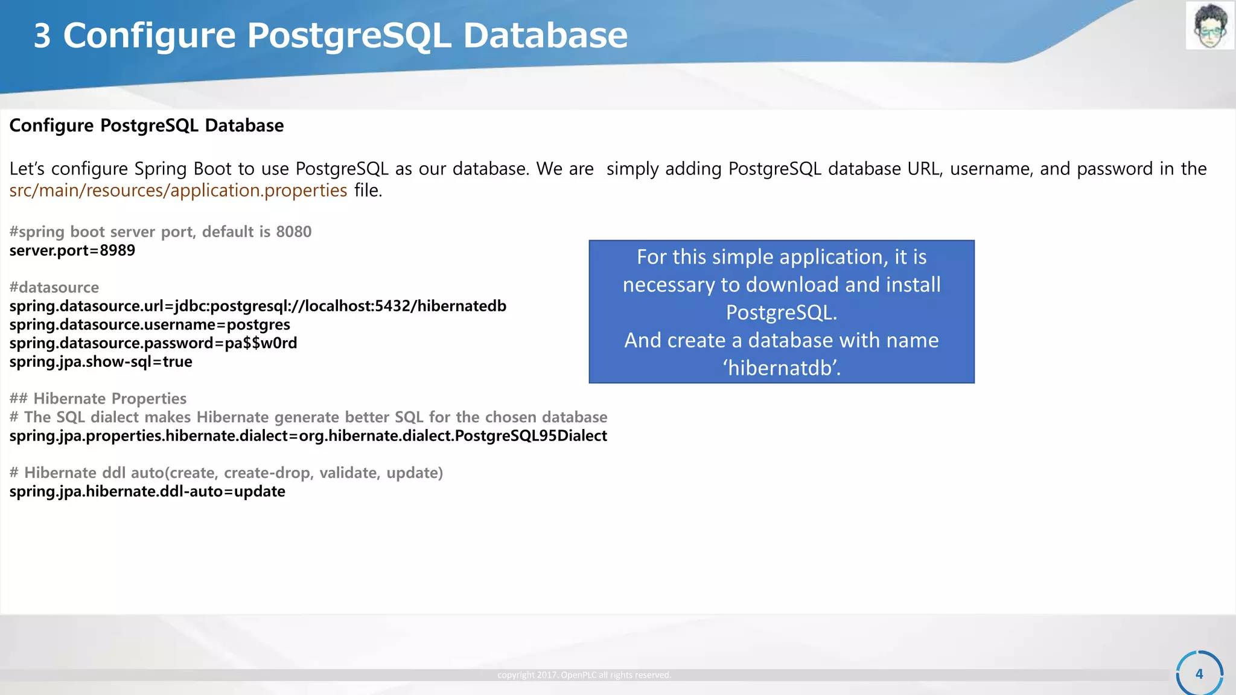1236x695 pixels.
Task: Select the bold heading 'Configure PostgreSQL Database'
Action: 147,125
